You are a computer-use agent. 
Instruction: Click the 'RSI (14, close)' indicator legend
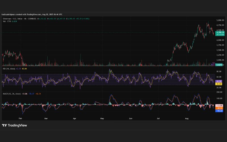click(x=9, y=69)
